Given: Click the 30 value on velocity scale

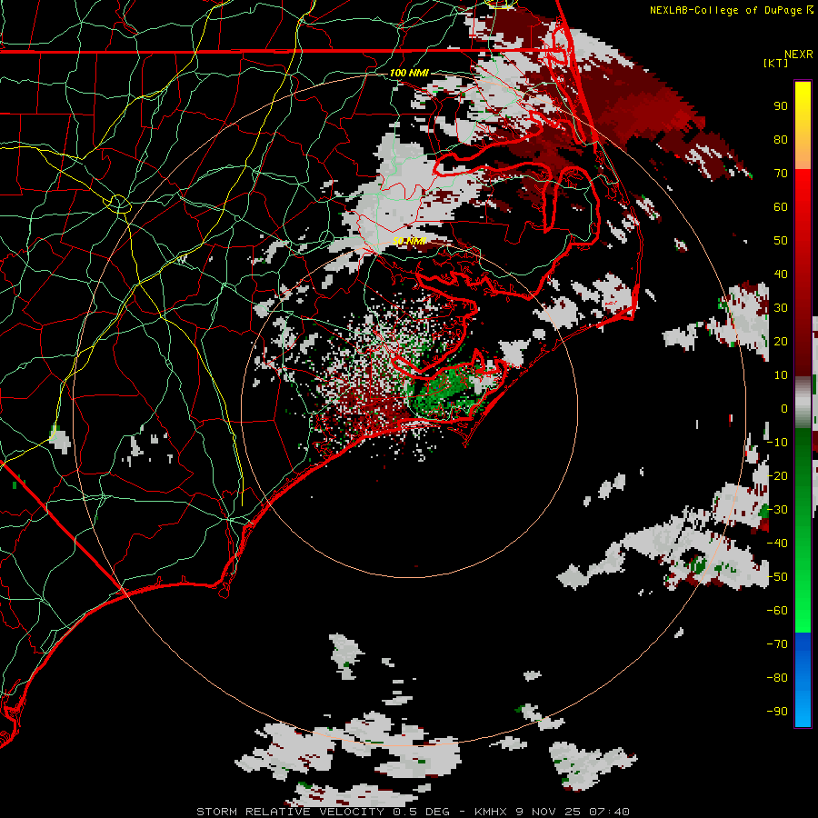Looking at the screenshot, I should [x=781, y=308].
